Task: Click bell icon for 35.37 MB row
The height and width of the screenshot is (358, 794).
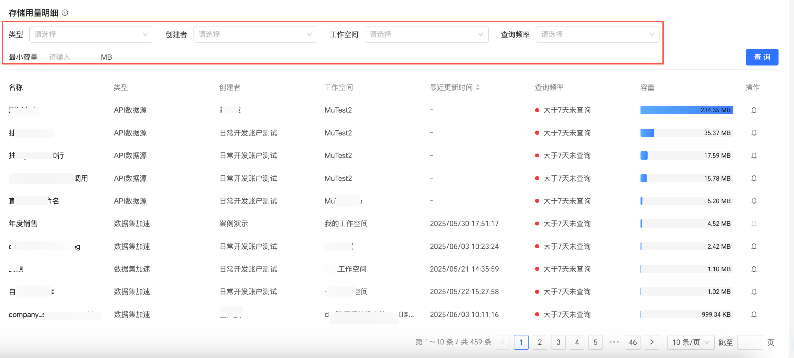Action: [754, 133]
